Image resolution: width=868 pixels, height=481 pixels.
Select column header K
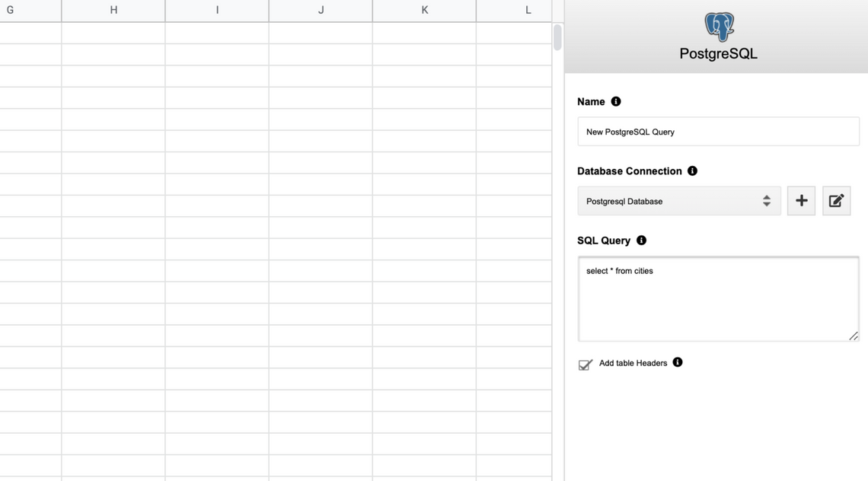click(x=423, y=10)
